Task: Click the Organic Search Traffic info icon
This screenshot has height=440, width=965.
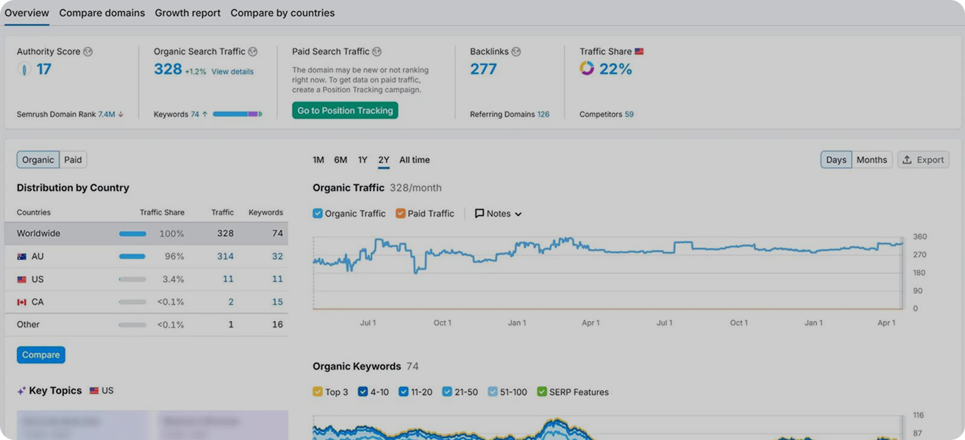Action: (252, 51)
